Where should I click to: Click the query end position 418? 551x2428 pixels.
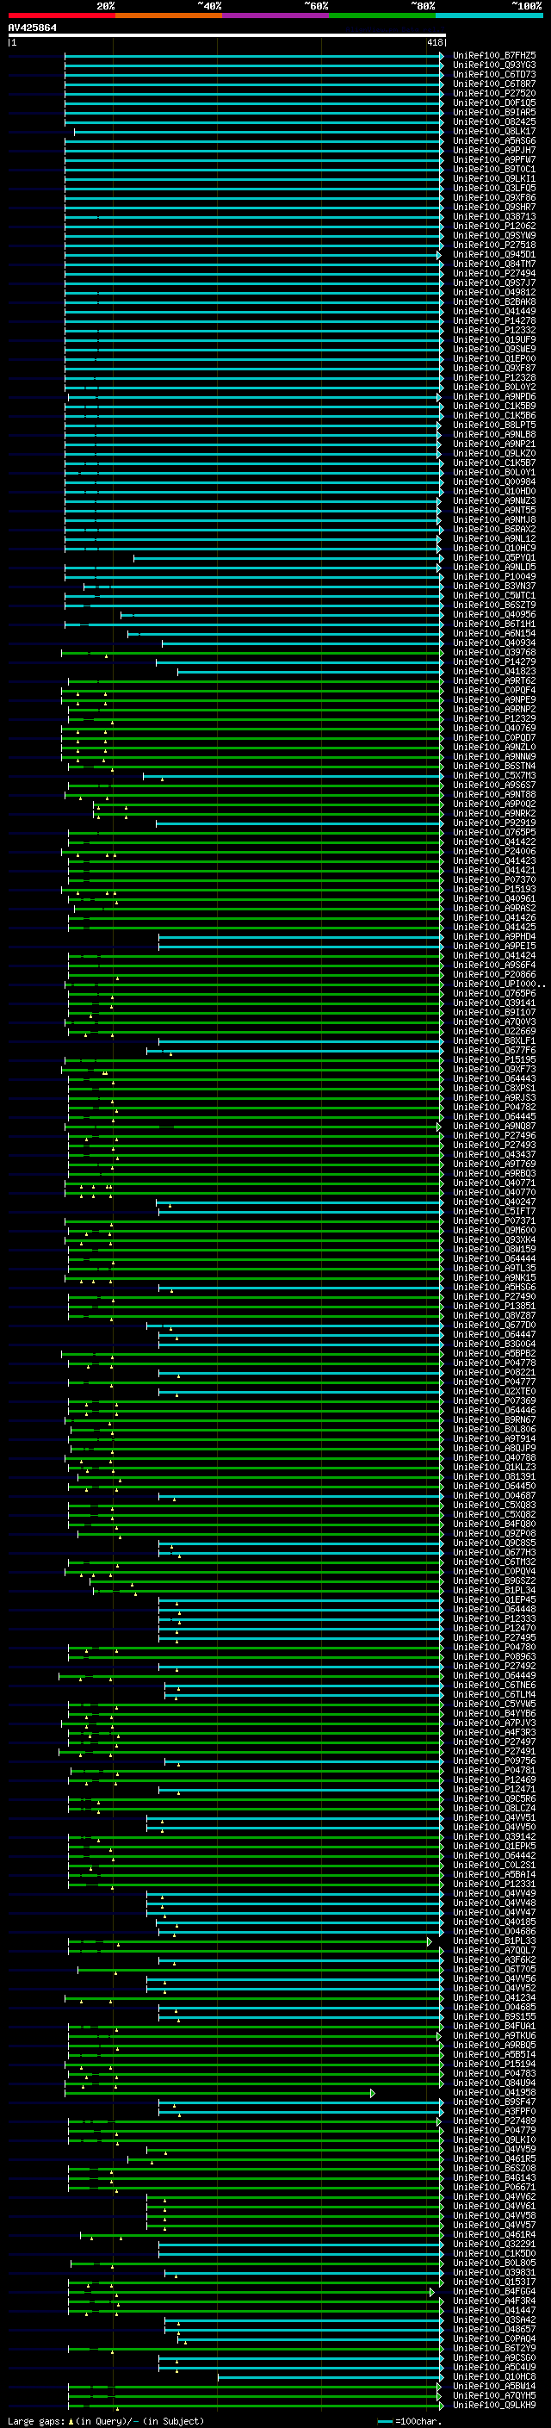(x=435, y=42)
